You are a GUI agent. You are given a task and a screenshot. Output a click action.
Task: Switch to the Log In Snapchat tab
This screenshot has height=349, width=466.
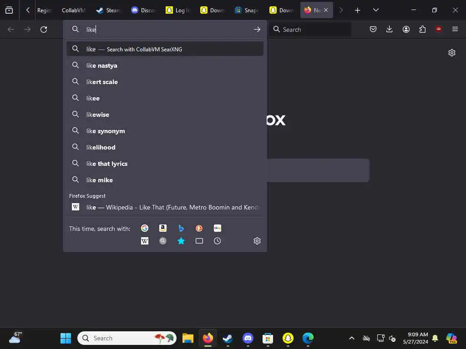click(178, 10)
